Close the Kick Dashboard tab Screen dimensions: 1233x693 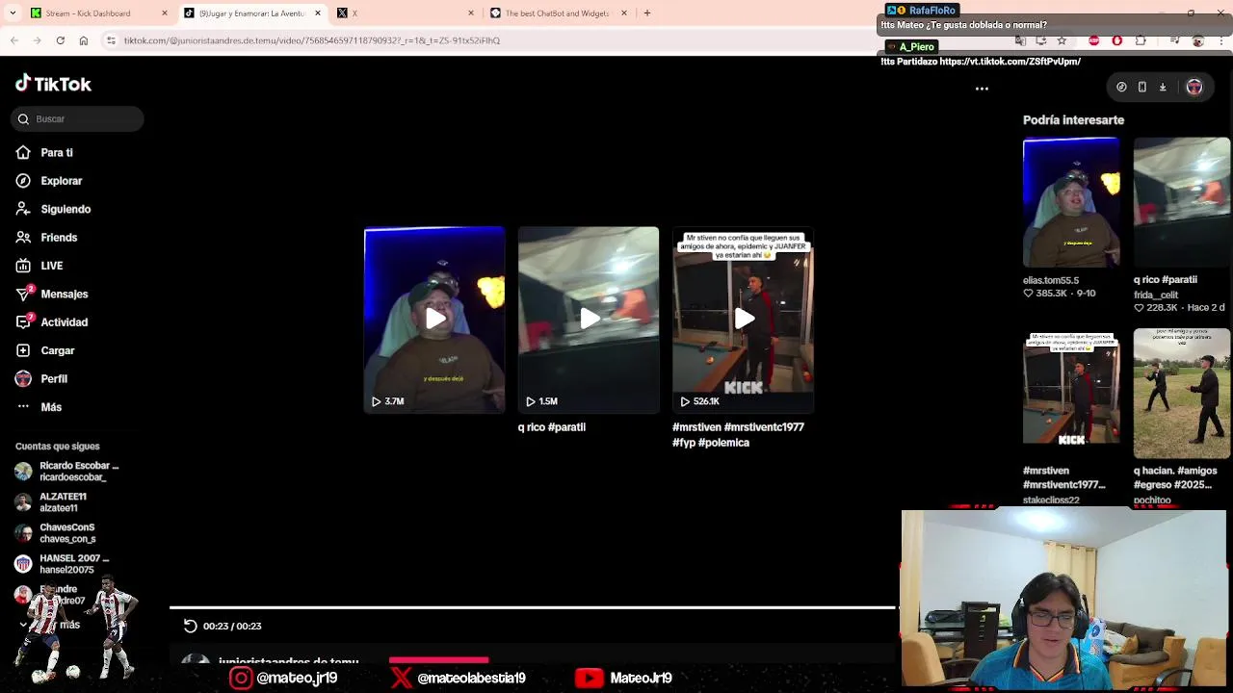coord(164,13)
